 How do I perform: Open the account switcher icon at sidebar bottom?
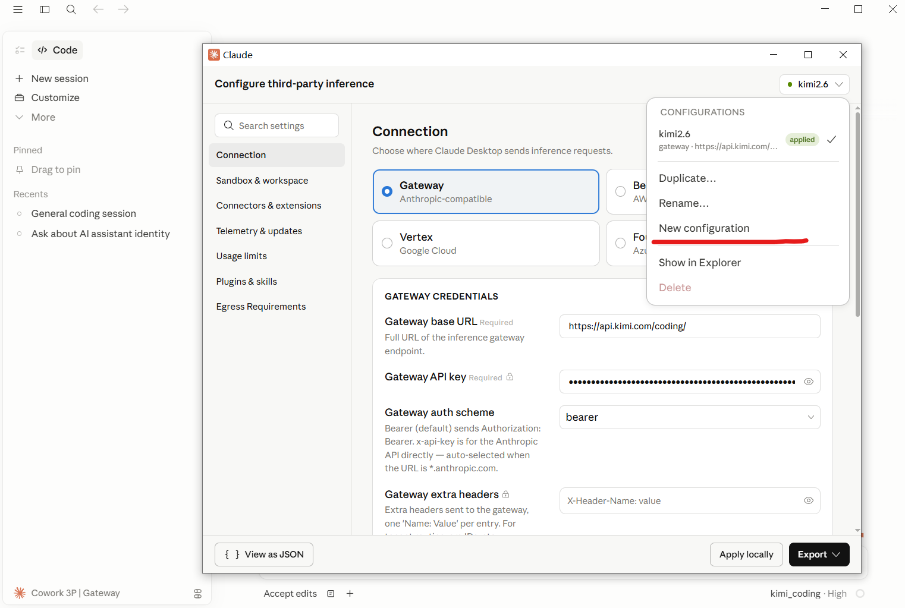pos(198,593)
